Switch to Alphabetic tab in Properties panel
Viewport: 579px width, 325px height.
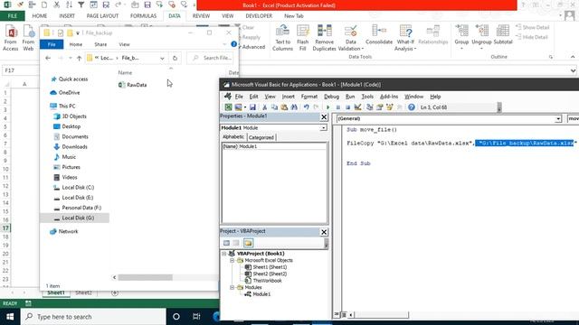[233, 136]
